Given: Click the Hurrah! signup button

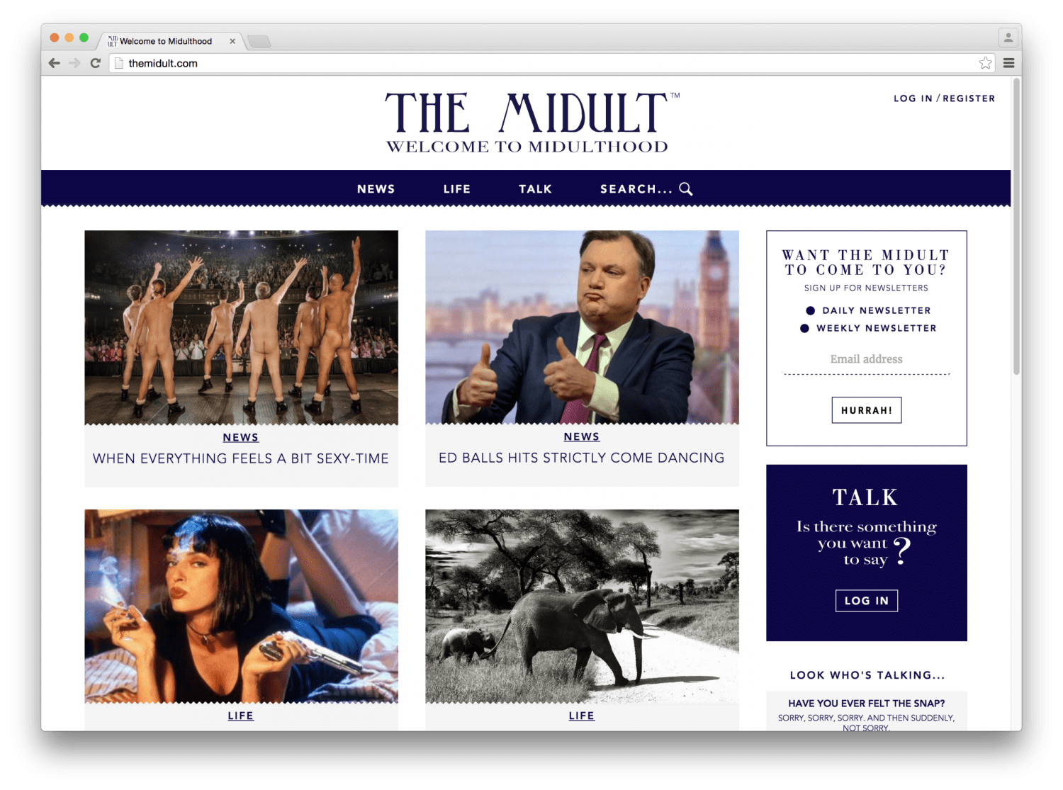Looking at the screenshot, I should point(866,410).
